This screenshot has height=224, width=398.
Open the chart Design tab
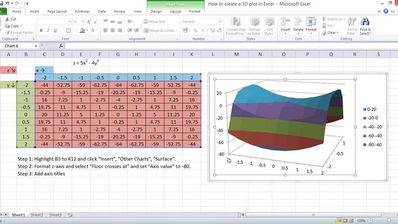point(156,11)
